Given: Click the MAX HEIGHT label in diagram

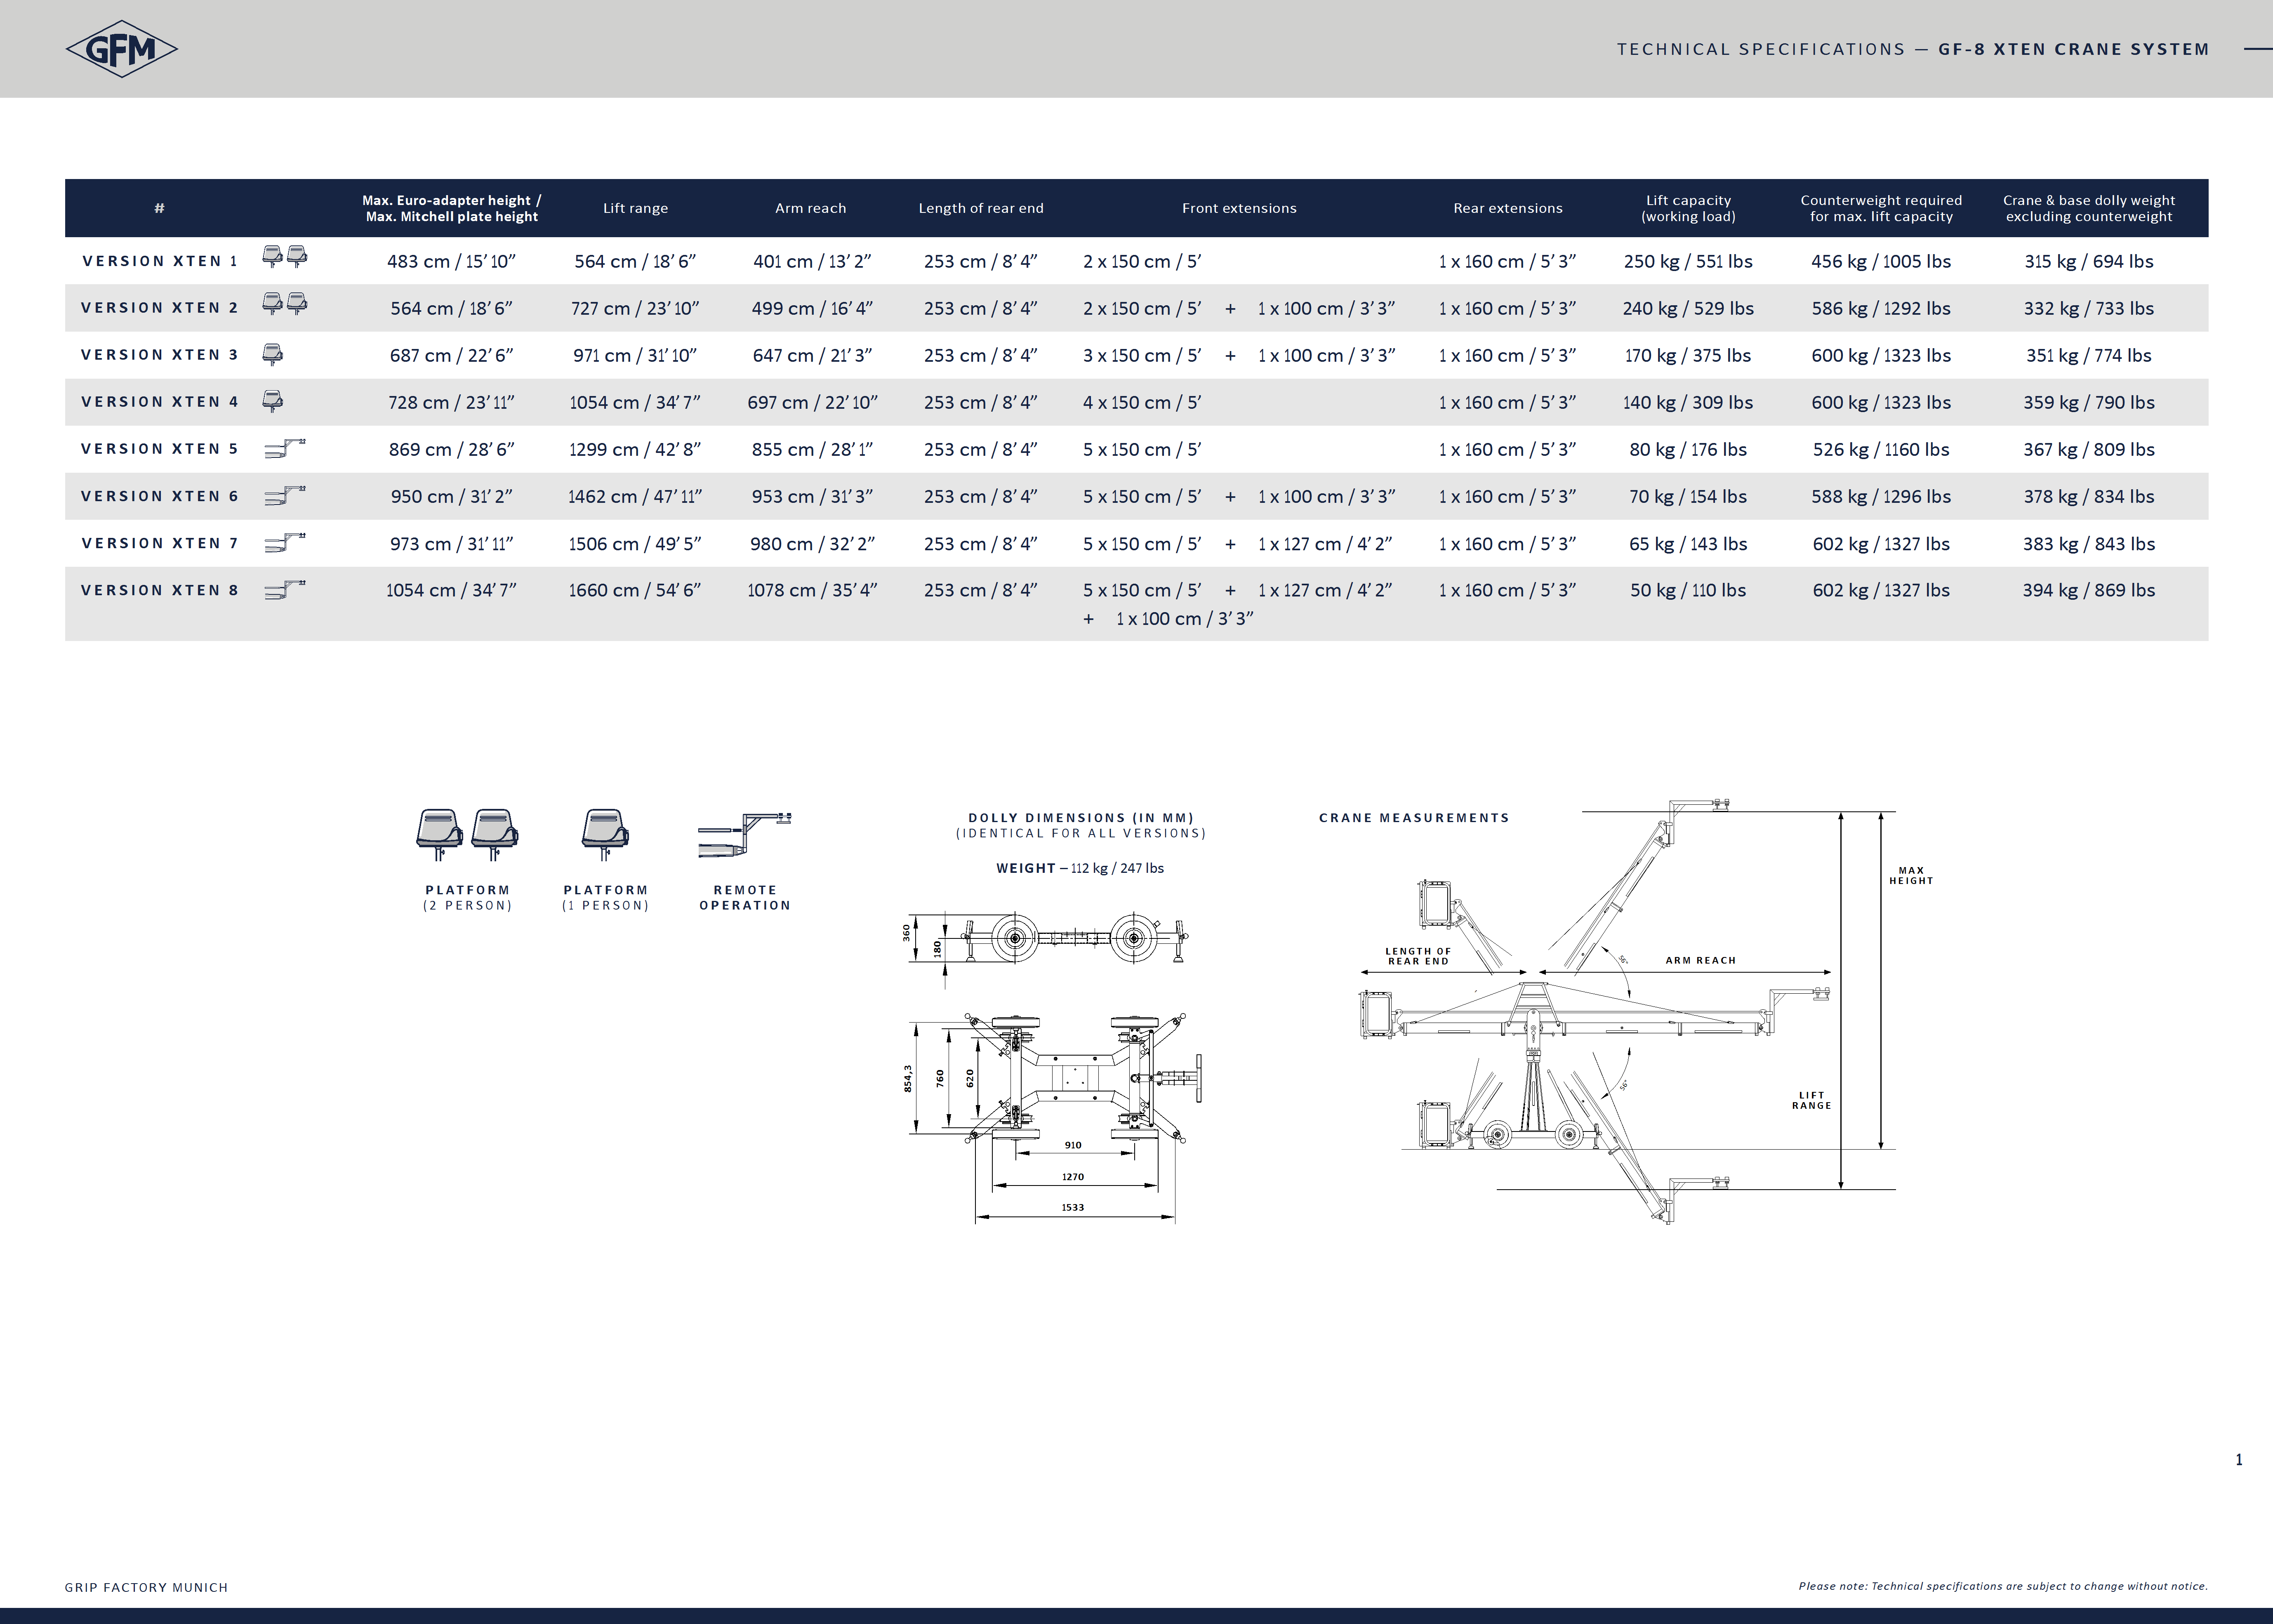Looking at the screenshot, I should [x=1910, y=876].
